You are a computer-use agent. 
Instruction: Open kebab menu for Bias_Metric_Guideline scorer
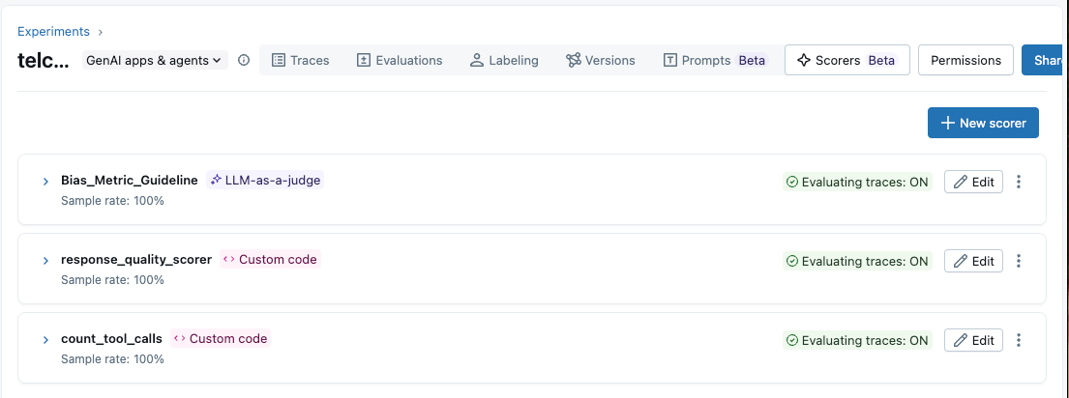click(1019, 182)
